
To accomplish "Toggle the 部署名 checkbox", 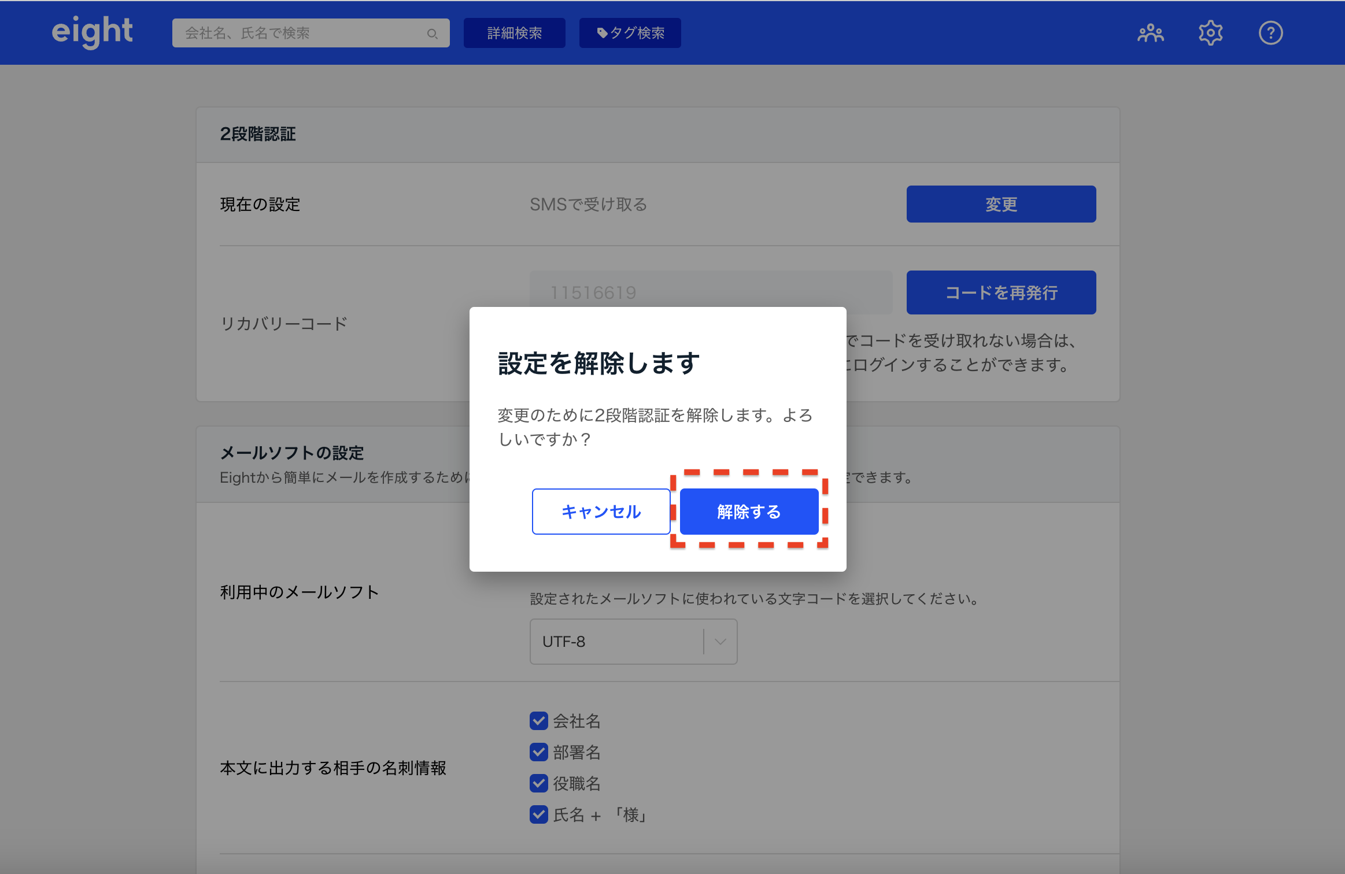I will [539, 752].
